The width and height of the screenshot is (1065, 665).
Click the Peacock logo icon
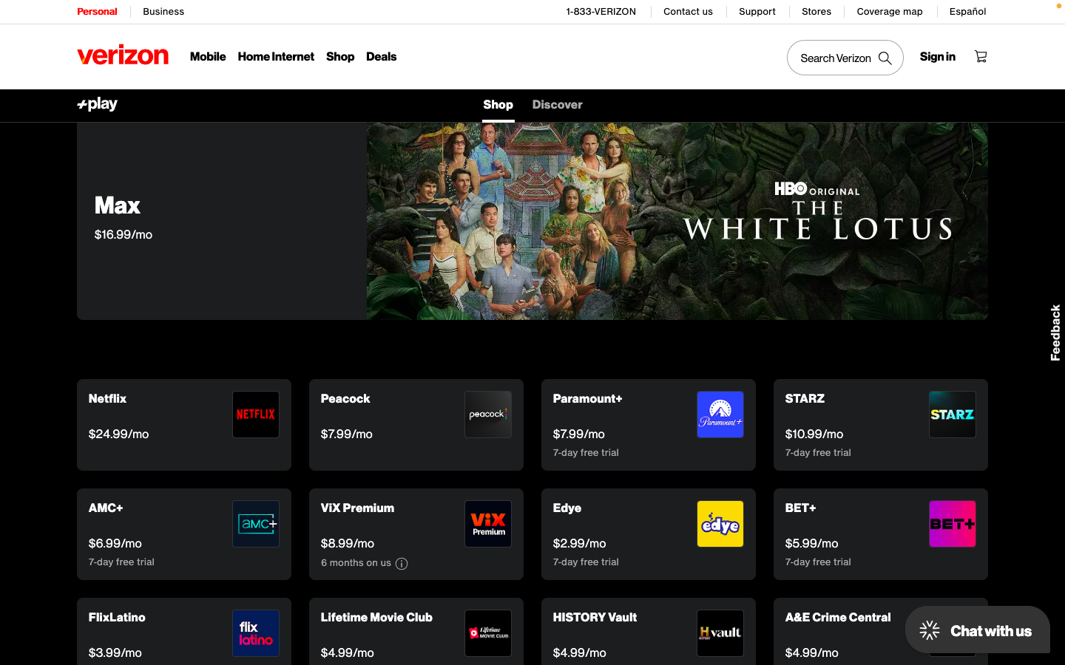click(x=488, y=415)
